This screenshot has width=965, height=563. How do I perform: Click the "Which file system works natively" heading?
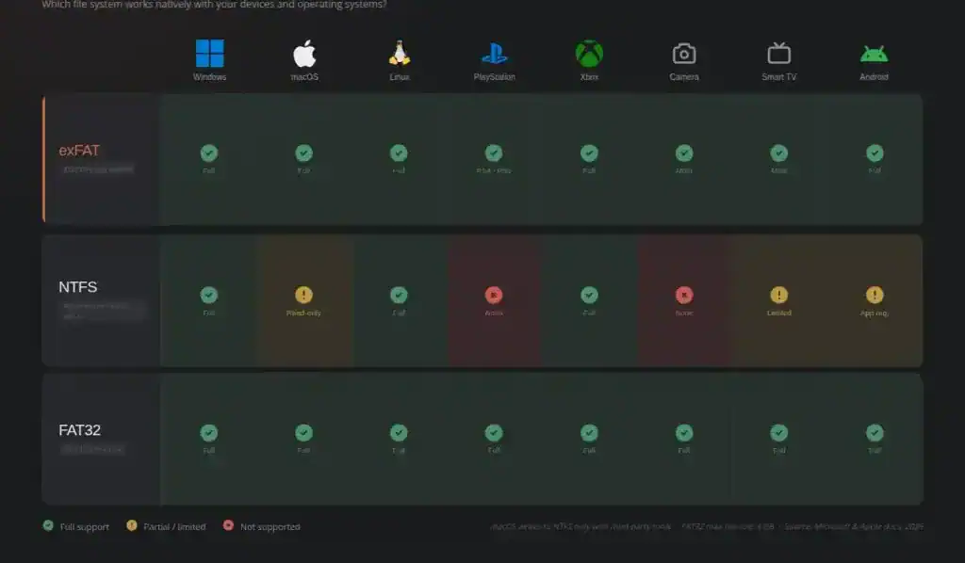pos(214,5)
